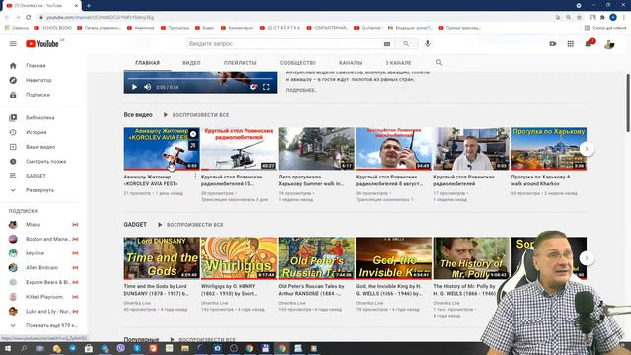Open a new browser tab
Screen dimensions: 631x355
coord(89,6)
